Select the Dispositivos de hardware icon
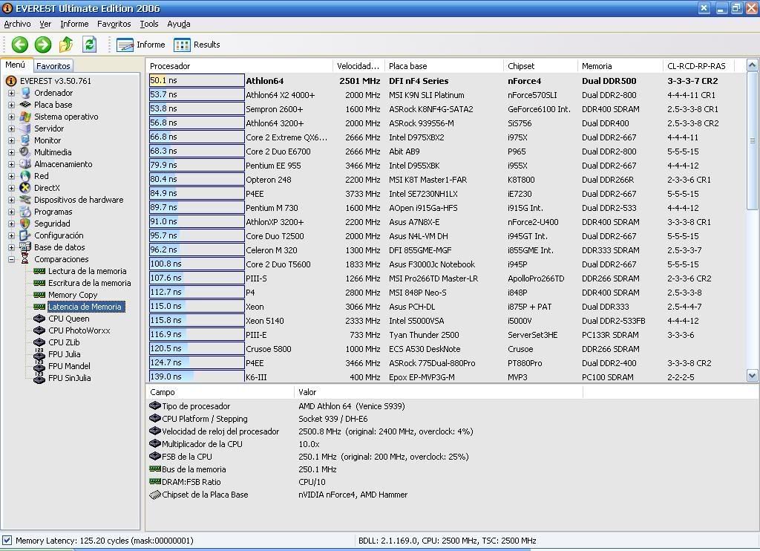760x551 pixels. coord(25,200)
